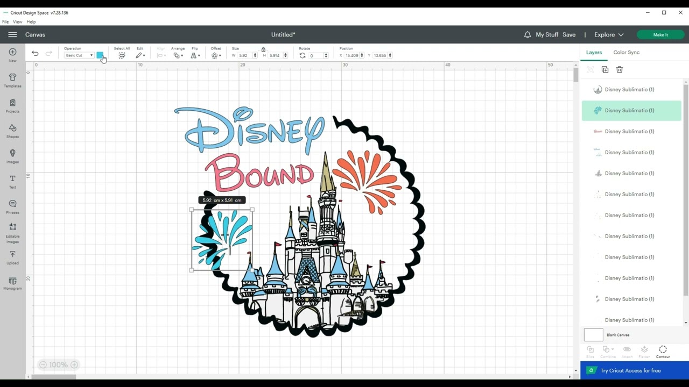
Task: Open the Align dropdown
Action: coord(161,55)
